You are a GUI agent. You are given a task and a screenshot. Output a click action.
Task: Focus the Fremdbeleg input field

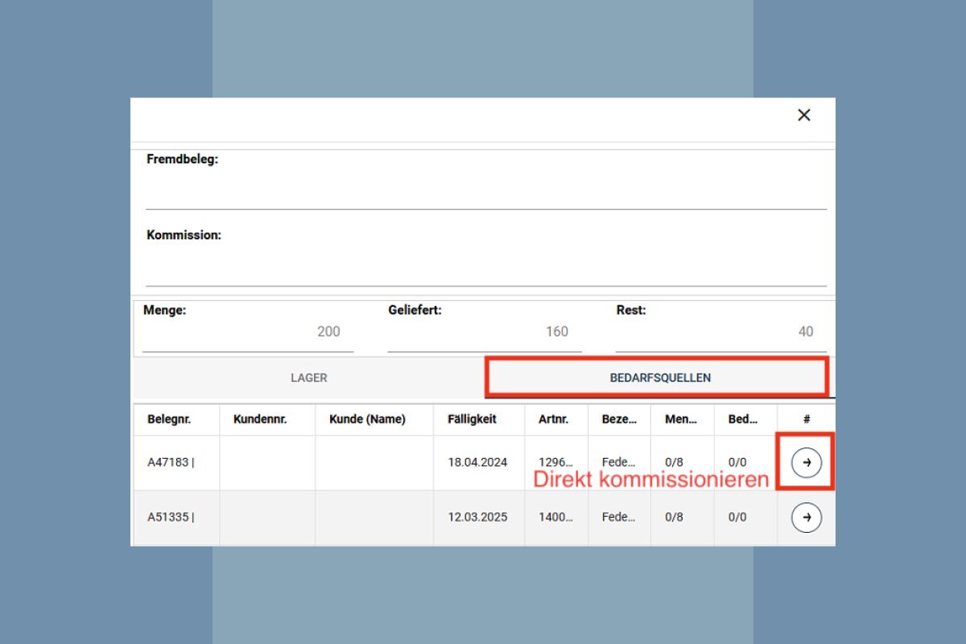pyautogui.click(x=485, y=193)
